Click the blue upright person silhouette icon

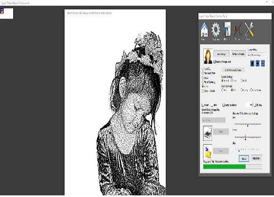[x=252, y=63]
